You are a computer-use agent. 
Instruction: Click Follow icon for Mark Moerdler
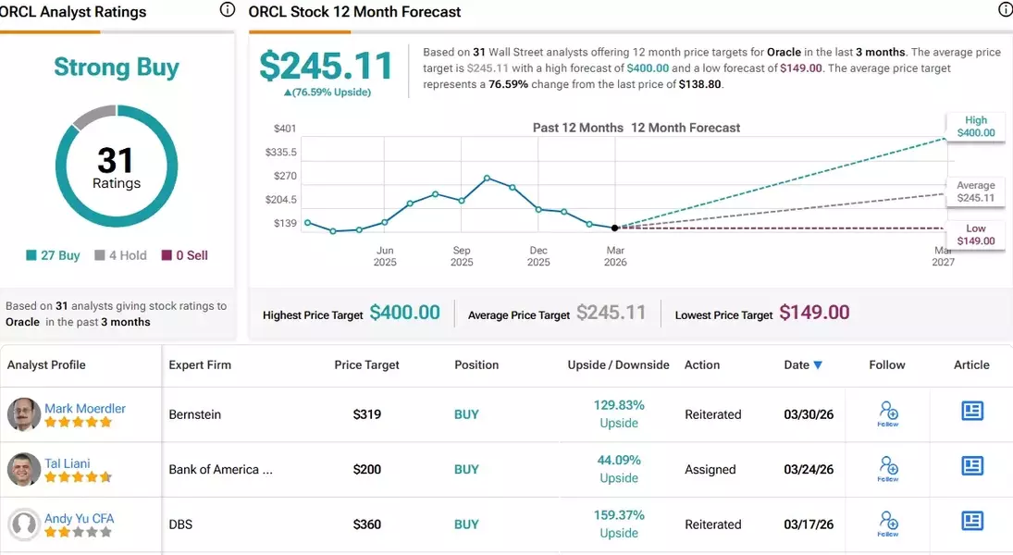click(888, 413)
